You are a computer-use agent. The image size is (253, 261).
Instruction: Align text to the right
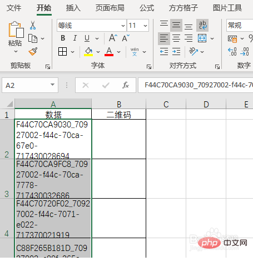[188, 38]
